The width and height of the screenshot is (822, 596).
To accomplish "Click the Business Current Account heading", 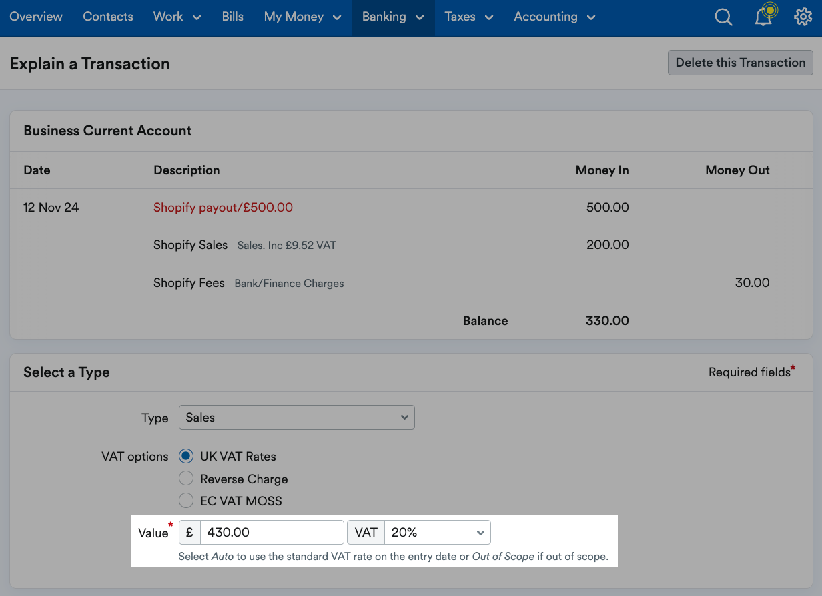I will pos(107,131).
